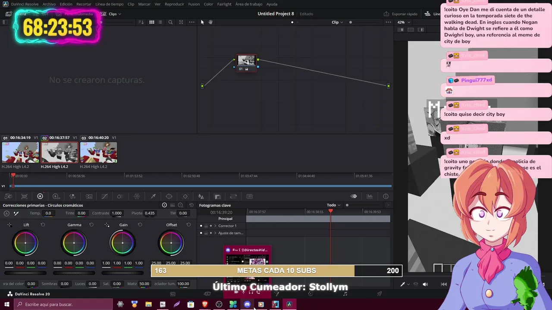Open the Área de trabajo menu
The width and height of the screenshot is (552, 310).
click(249, 4)
